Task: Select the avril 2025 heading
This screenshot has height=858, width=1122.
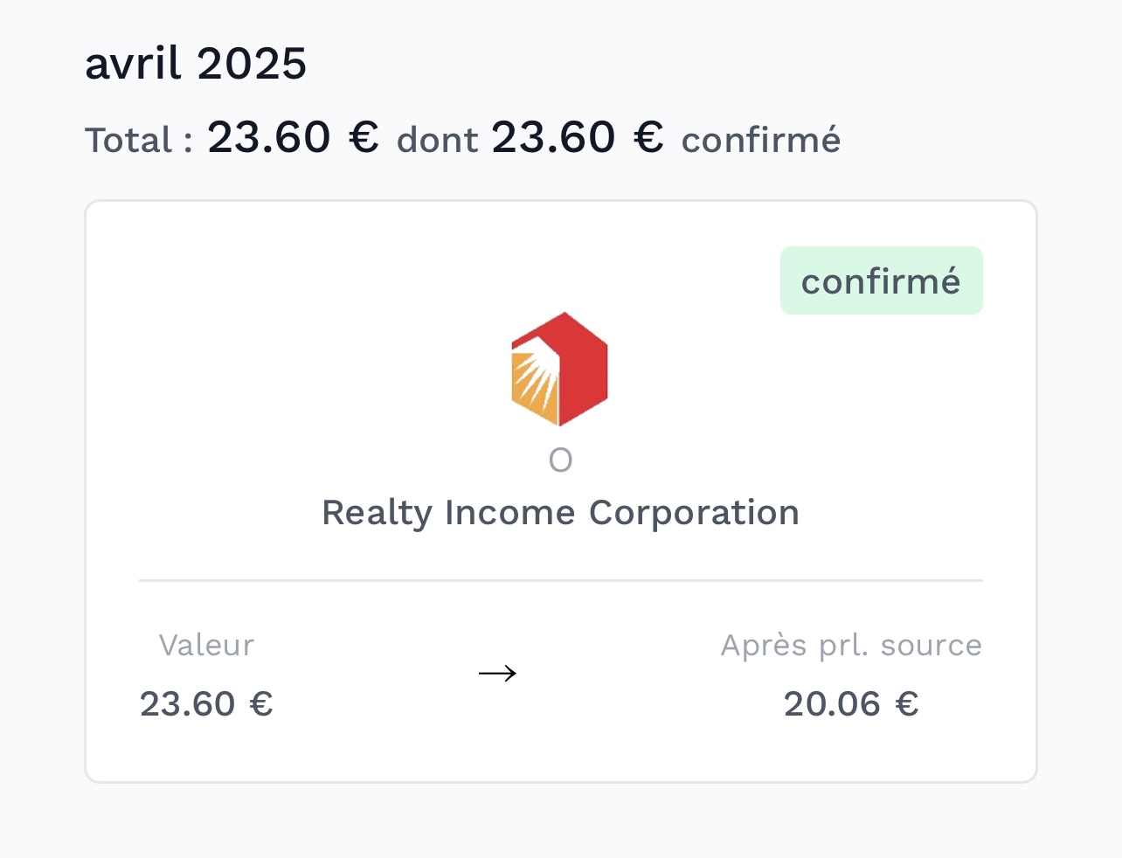Action: coord(196,64)
